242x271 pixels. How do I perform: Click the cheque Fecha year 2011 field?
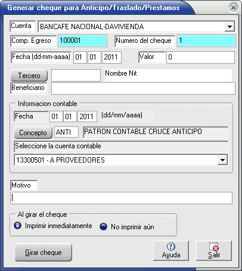pyautogui.click(x=111, y=57)
